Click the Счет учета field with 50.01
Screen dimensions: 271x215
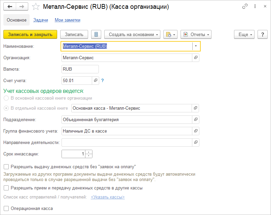point(77,80)
